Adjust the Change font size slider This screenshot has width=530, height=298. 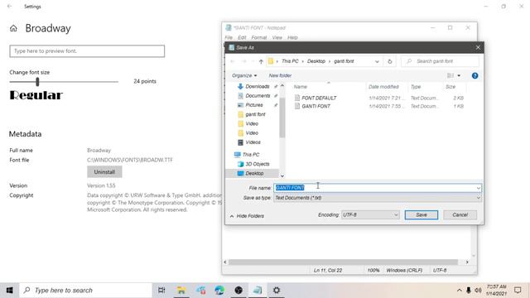(x=37, y=81)
